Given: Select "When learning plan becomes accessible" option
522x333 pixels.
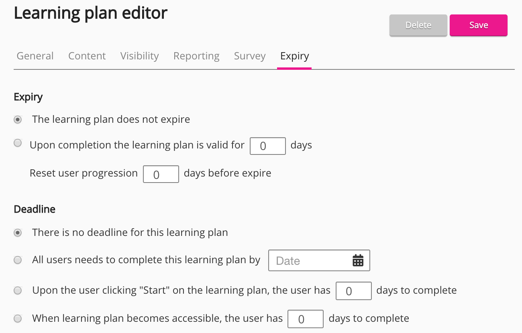Looking at the screenshot, I should point(18,319).
